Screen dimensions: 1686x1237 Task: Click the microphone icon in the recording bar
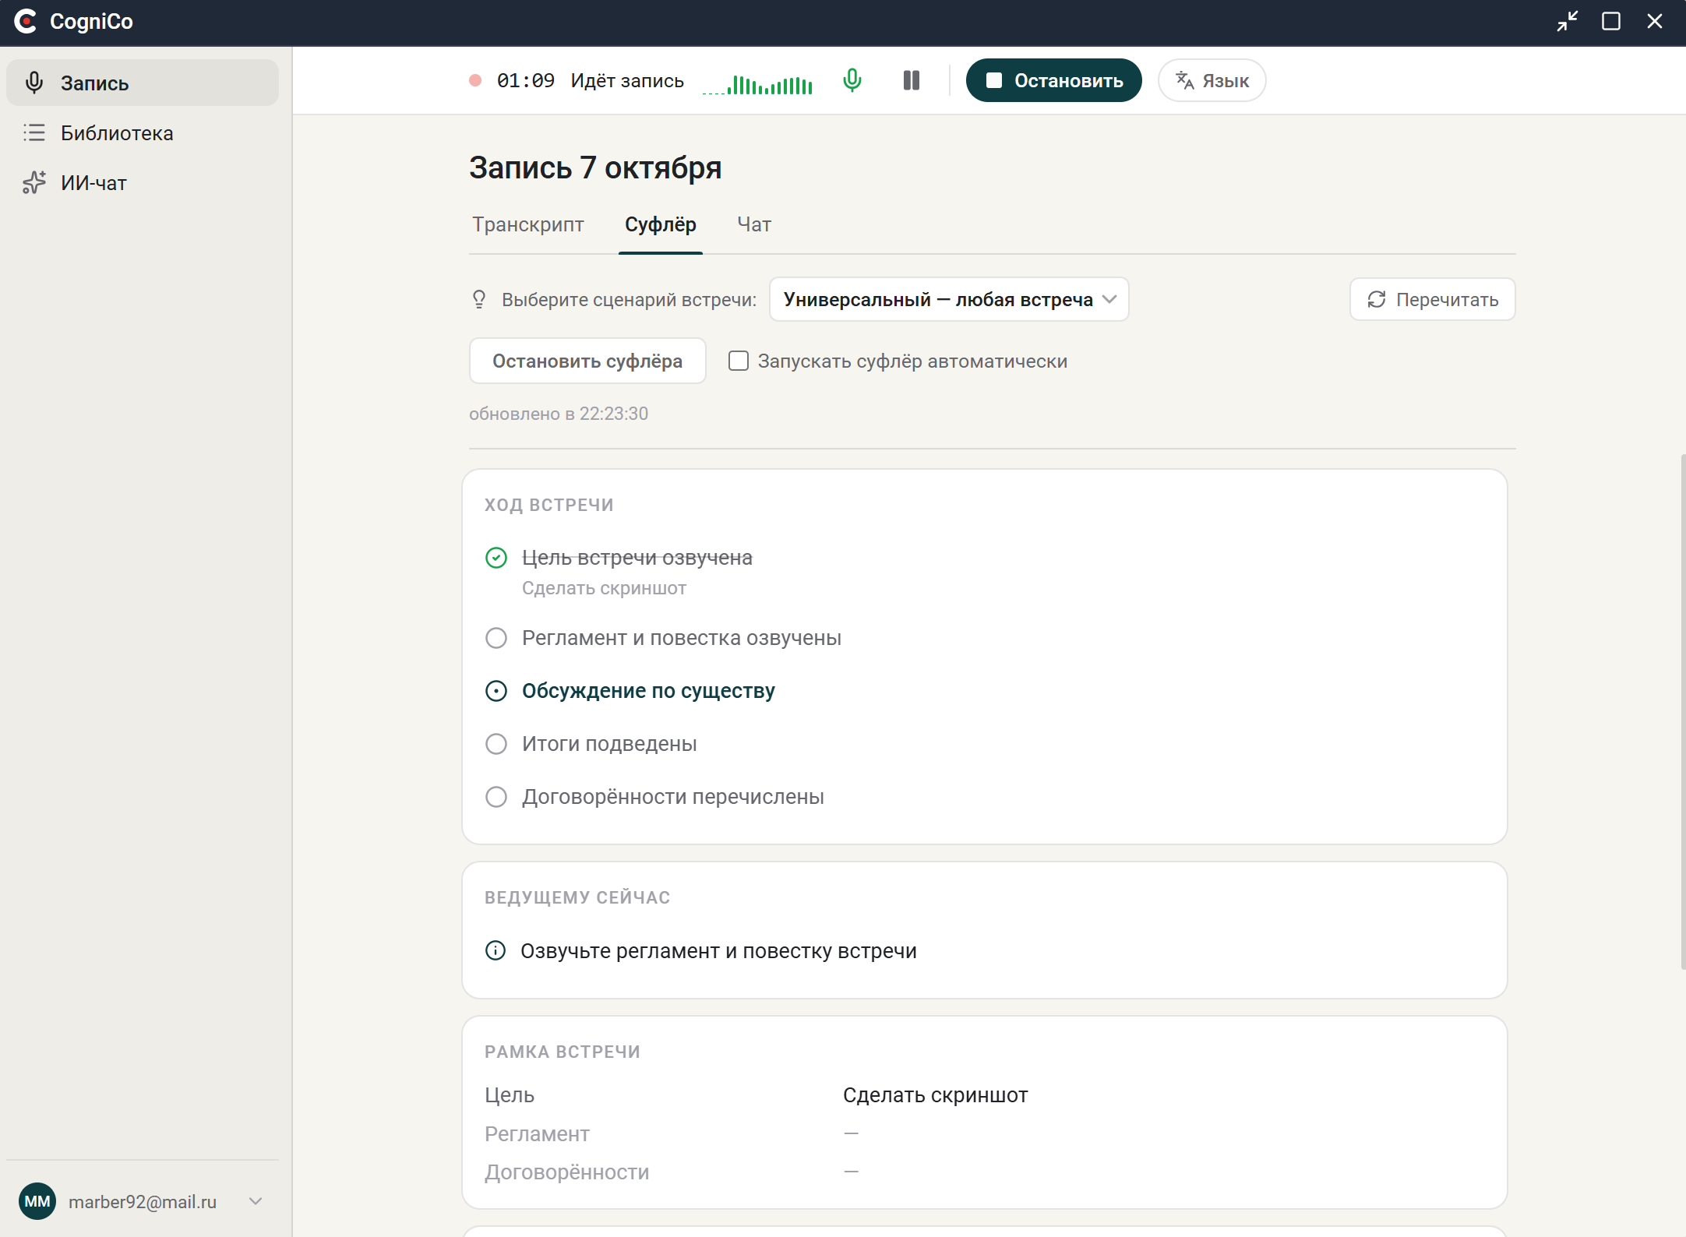pos(852,80)
